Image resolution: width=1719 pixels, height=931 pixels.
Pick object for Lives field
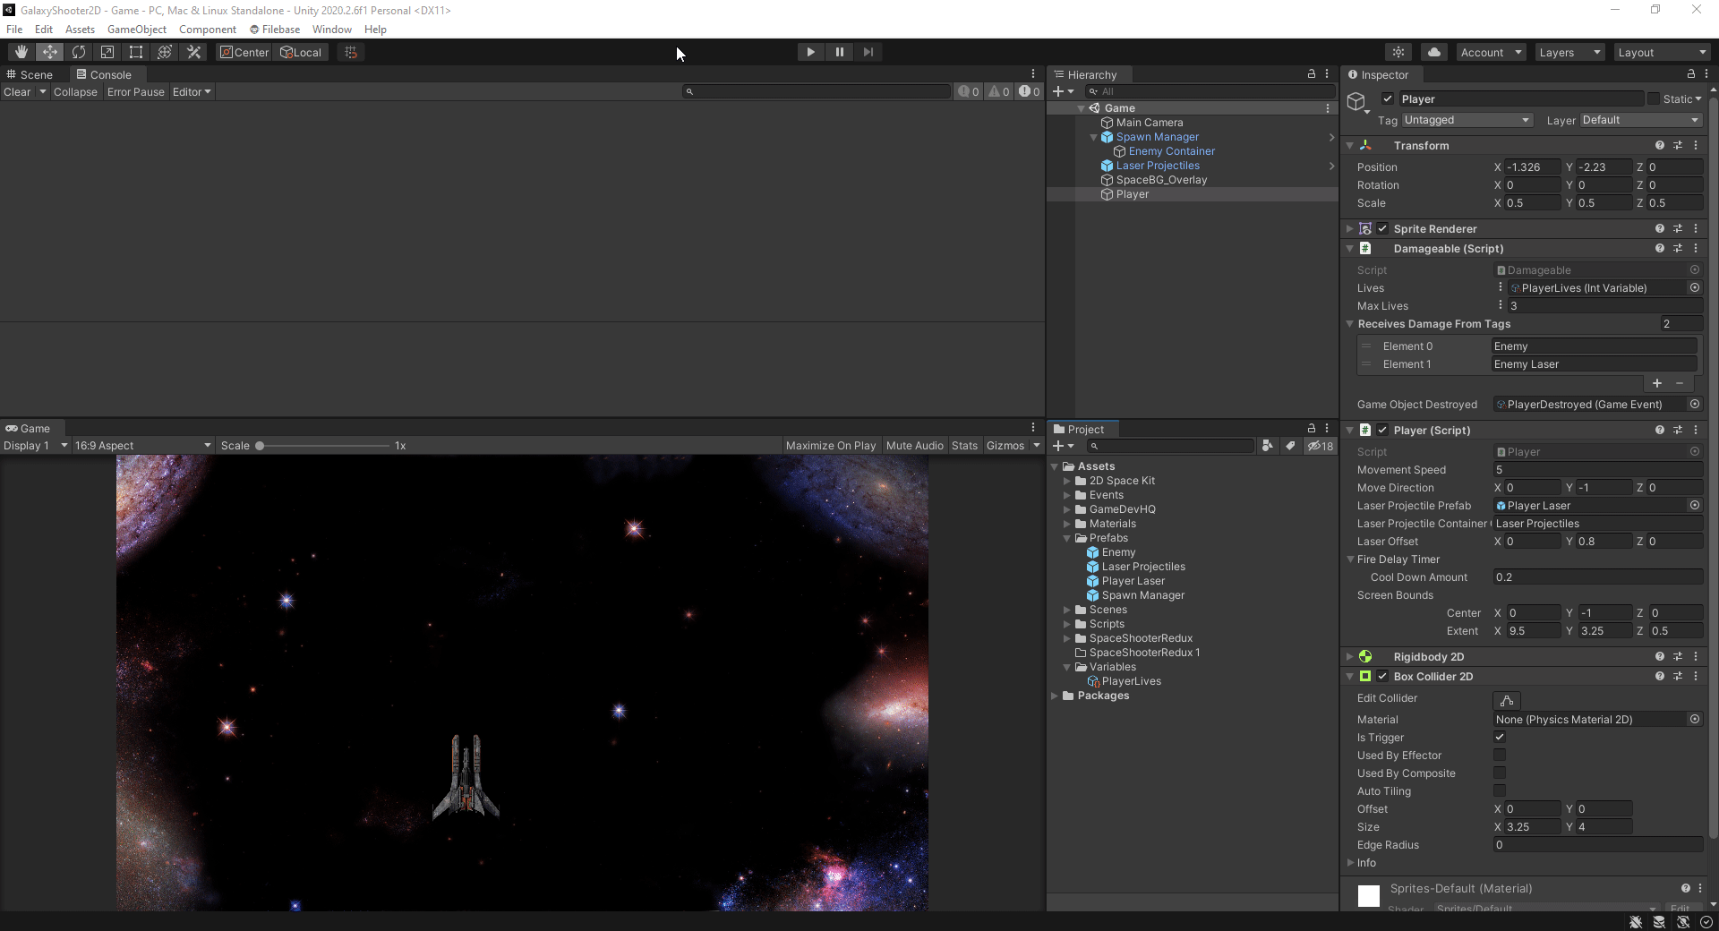point(1695,287)
